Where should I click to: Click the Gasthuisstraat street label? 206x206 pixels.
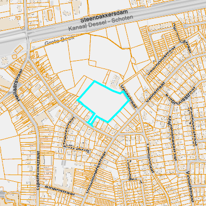38,170
